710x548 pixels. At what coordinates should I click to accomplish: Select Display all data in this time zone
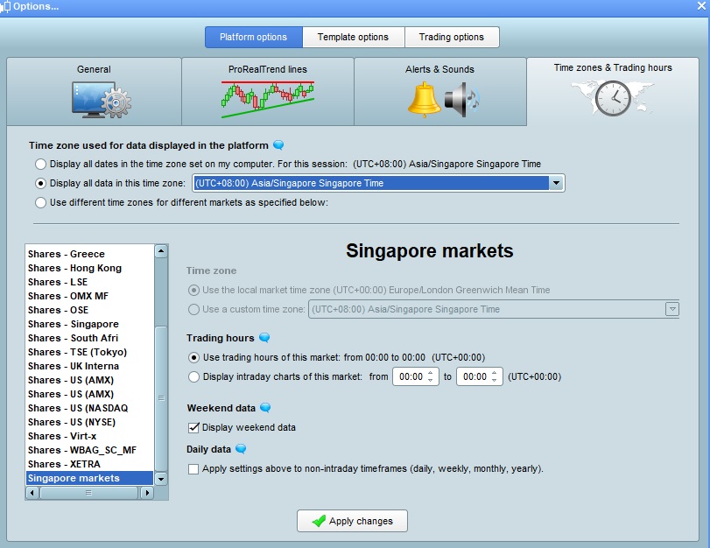tap(41, 184)
